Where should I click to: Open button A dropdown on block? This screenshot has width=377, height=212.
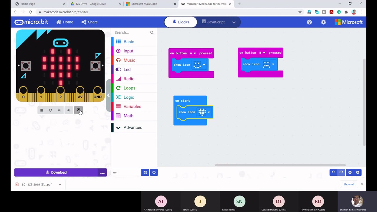point(192,53)
